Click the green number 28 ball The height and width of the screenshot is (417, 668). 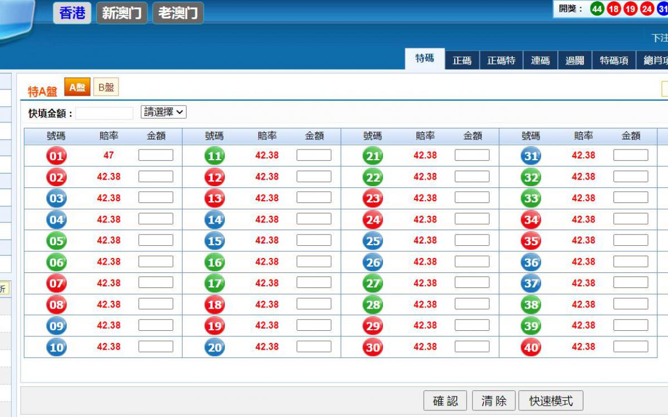pos(373,305)
